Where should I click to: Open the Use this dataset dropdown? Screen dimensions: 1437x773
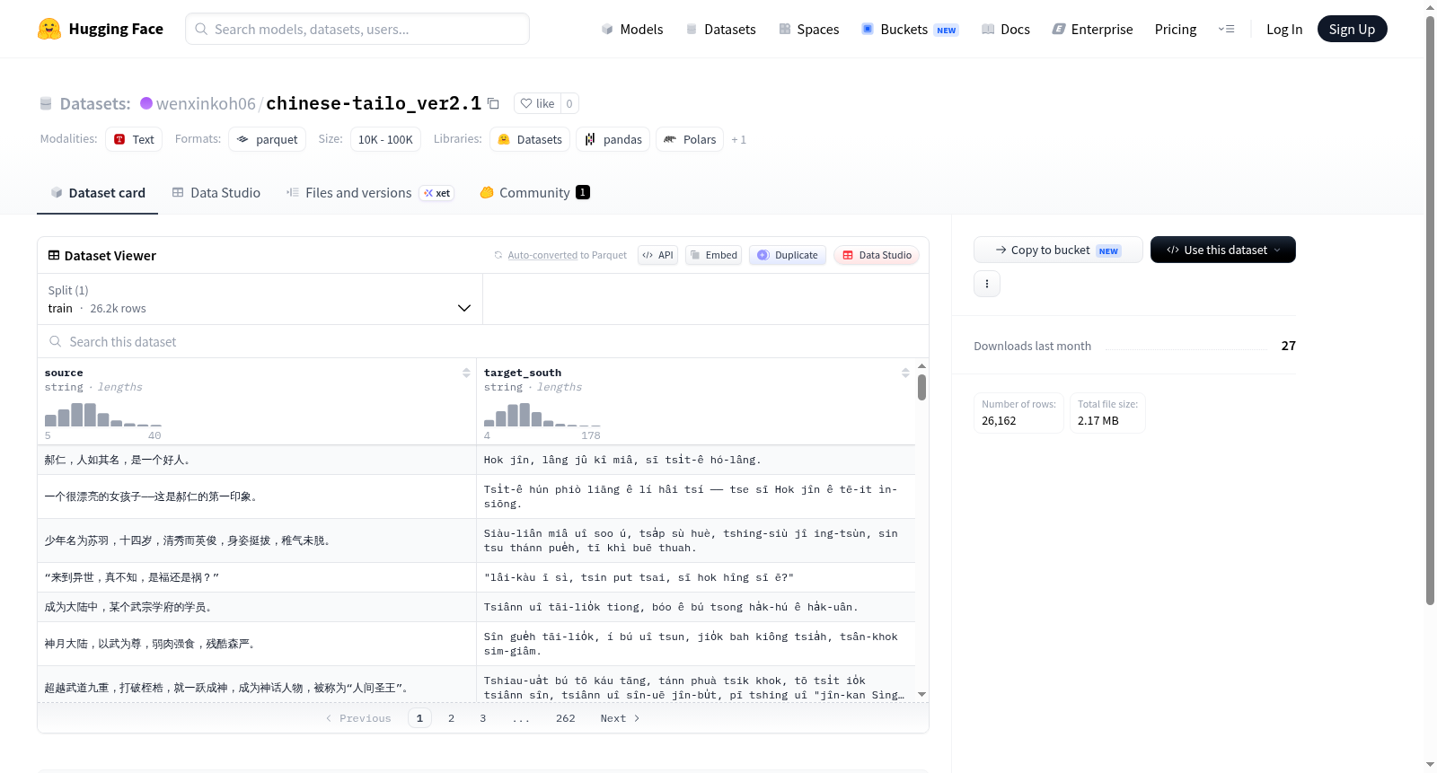[x=1223, y=250]
